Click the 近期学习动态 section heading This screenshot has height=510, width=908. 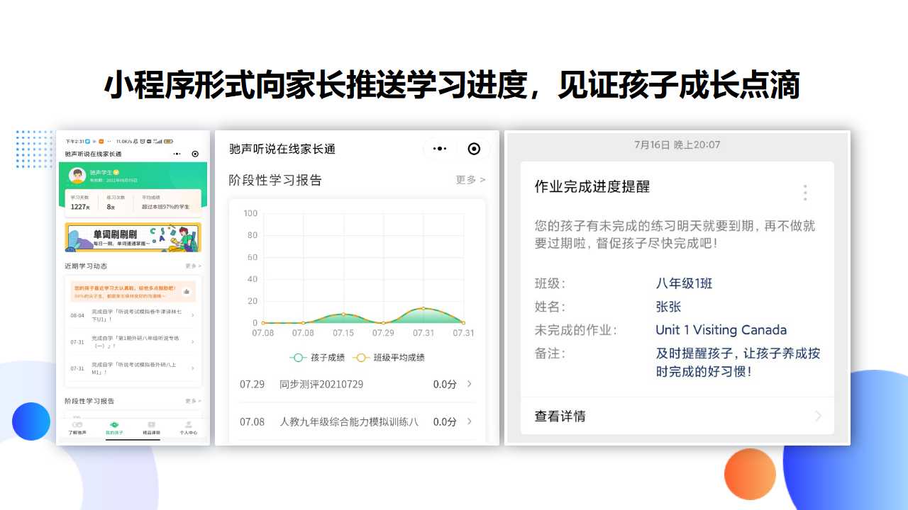point(85,266)
